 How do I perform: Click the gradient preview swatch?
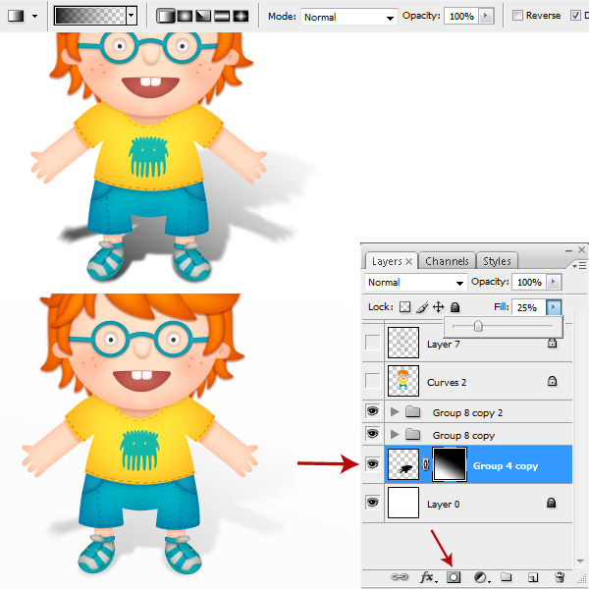coord(89,16)
